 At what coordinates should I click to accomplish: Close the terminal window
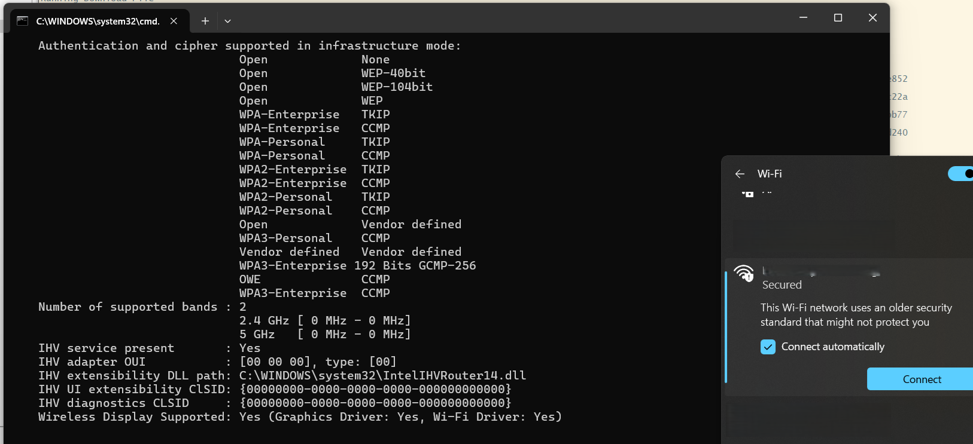coord(872,18)
